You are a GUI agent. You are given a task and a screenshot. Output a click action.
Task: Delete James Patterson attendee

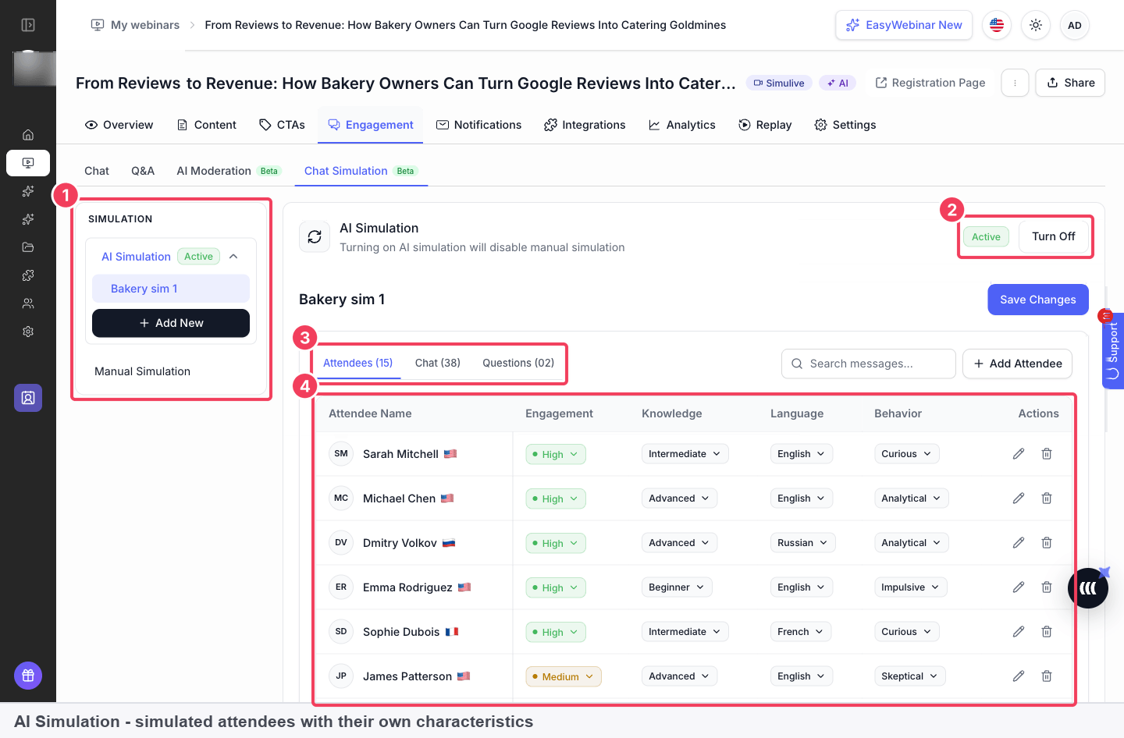1047,676
